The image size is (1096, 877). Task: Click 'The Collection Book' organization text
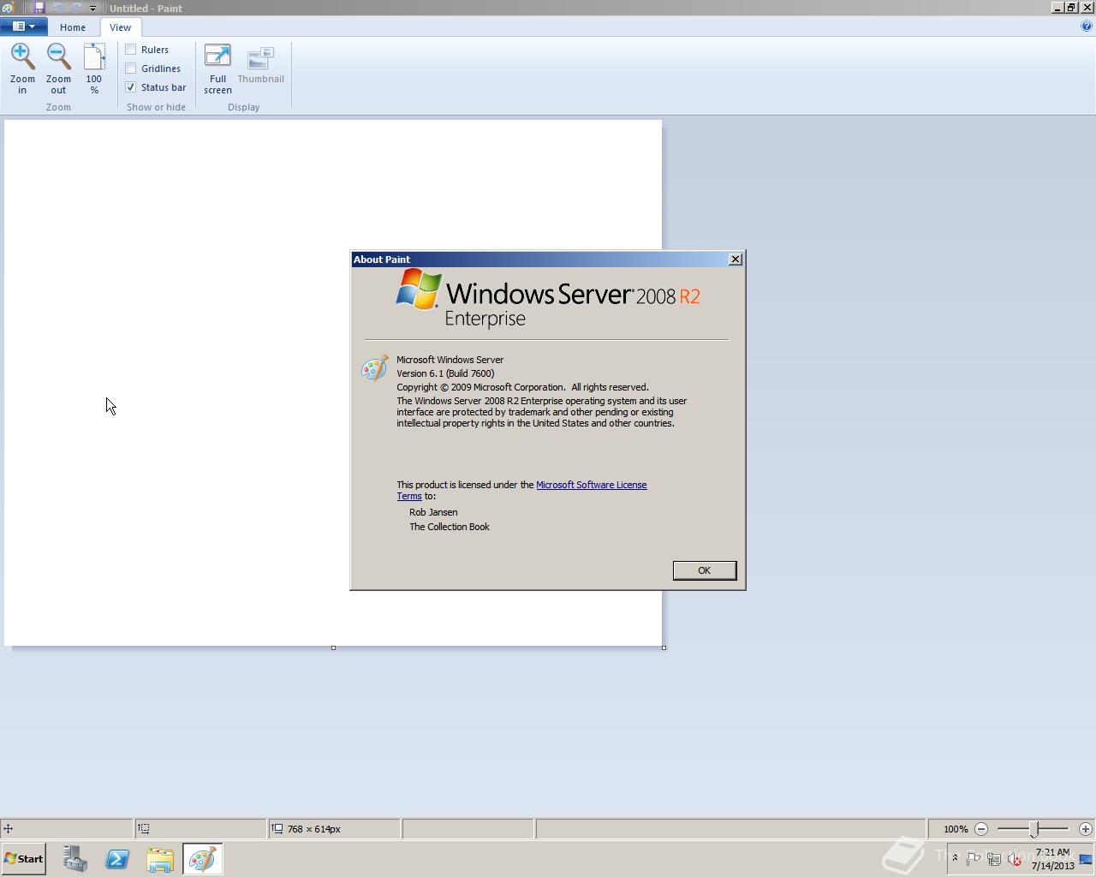coord(450,527)
